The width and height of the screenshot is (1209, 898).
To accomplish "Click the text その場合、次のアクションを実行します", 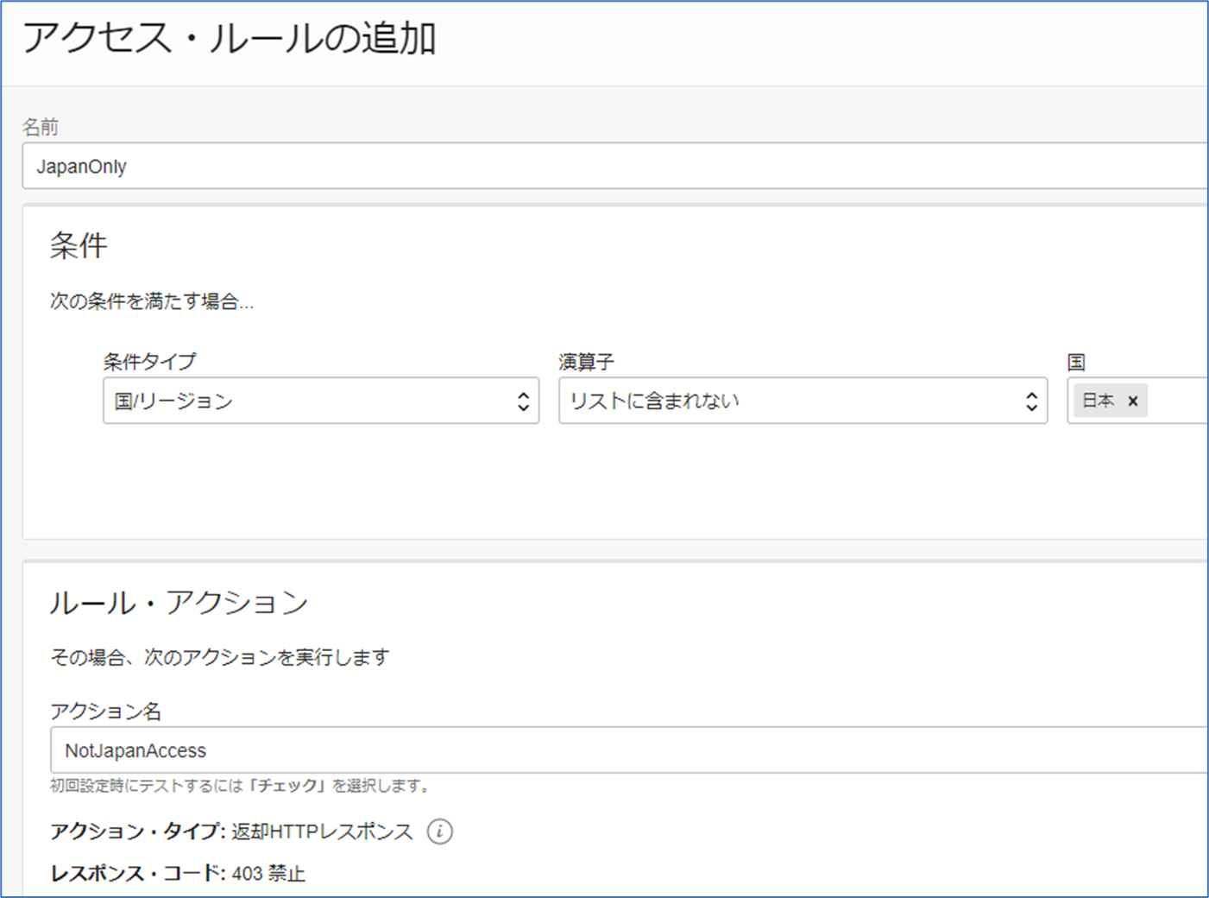I will click(x=220, y=657).
